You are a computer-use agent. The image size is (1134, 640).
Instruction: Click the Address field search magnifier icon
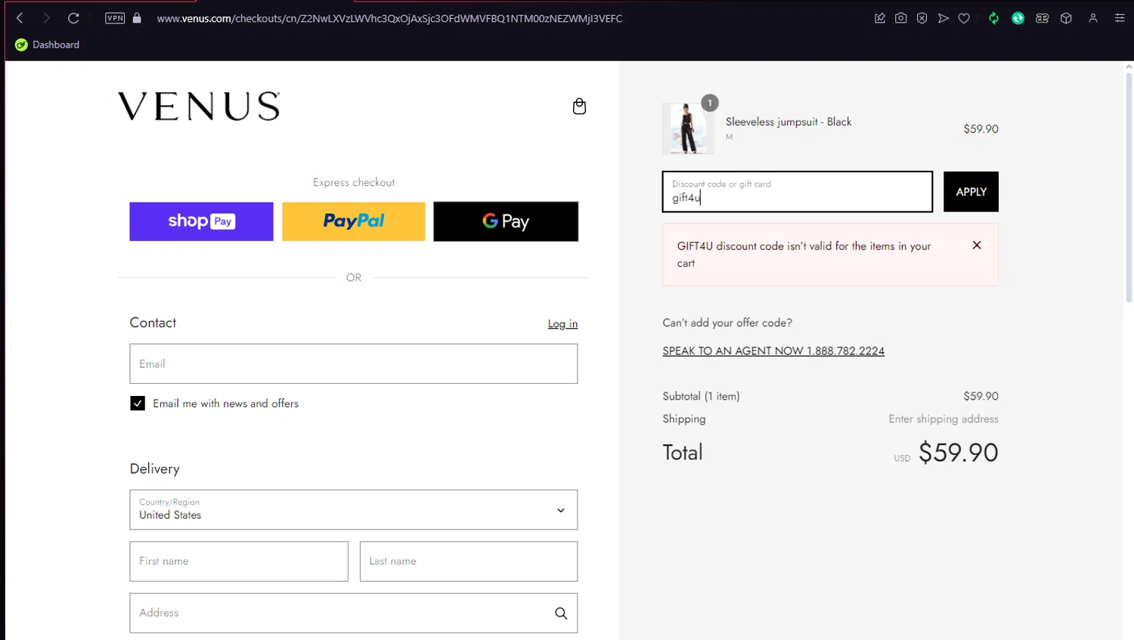(x=561, y=613)
